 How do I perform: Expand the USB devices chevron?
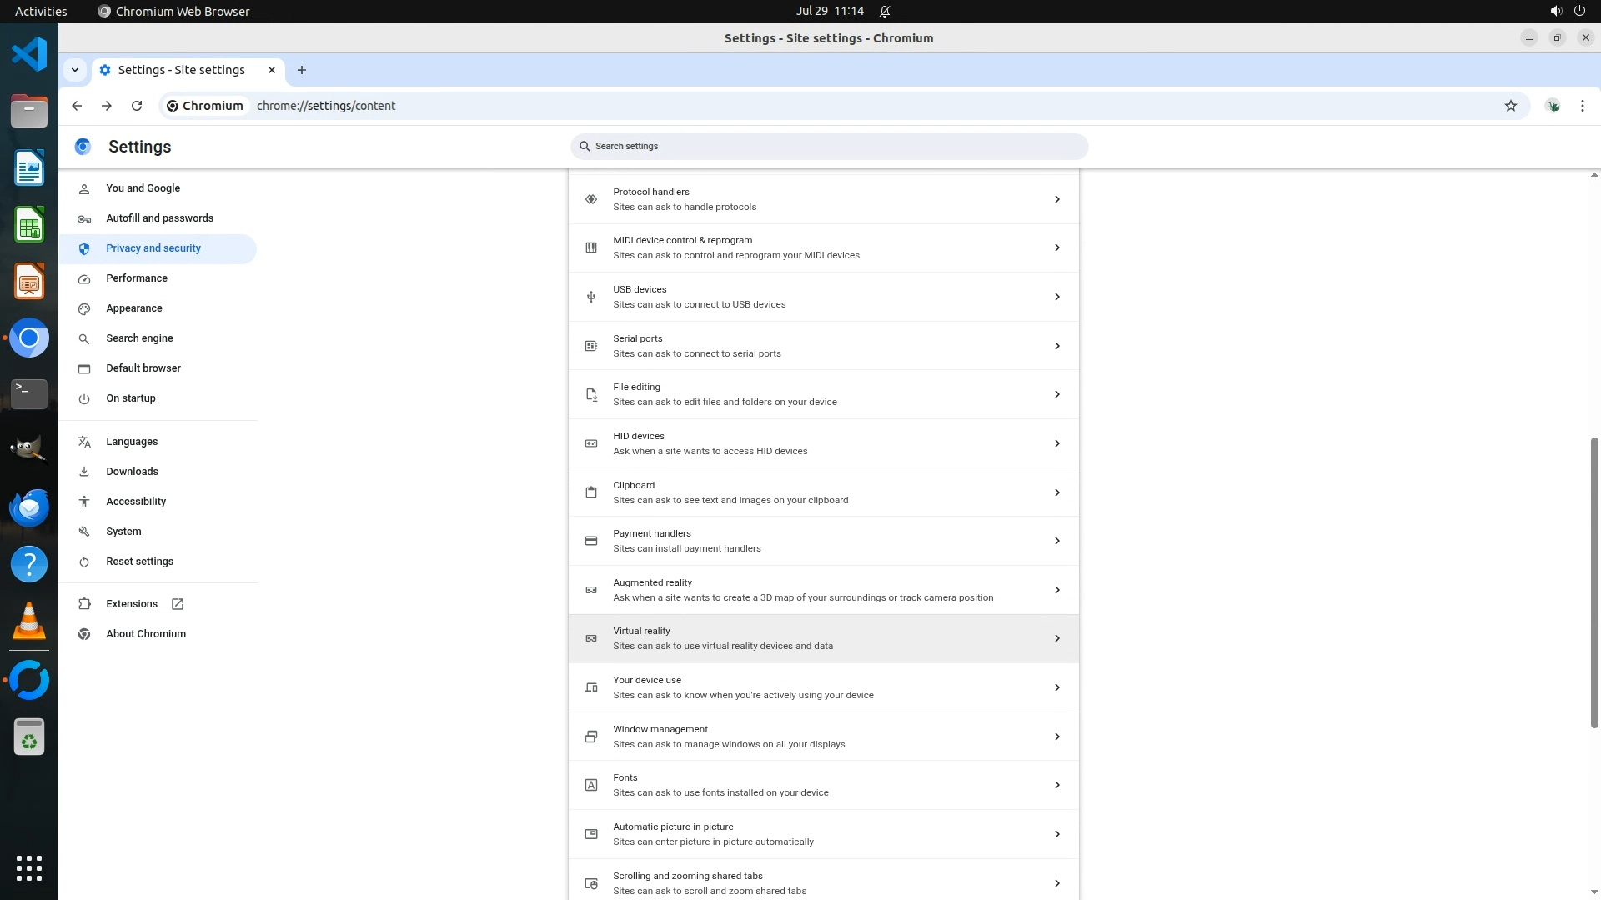tap(1056, 297)
